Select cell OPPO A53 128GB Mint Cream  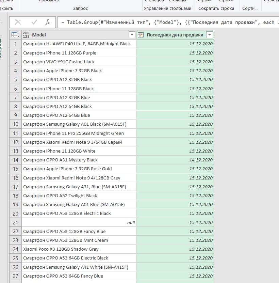point(79,240)
